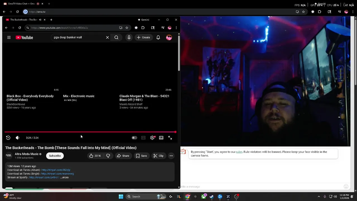357x201 pixels.
Task: Click the Windows taskbar Search box
Action: [146, 197]
